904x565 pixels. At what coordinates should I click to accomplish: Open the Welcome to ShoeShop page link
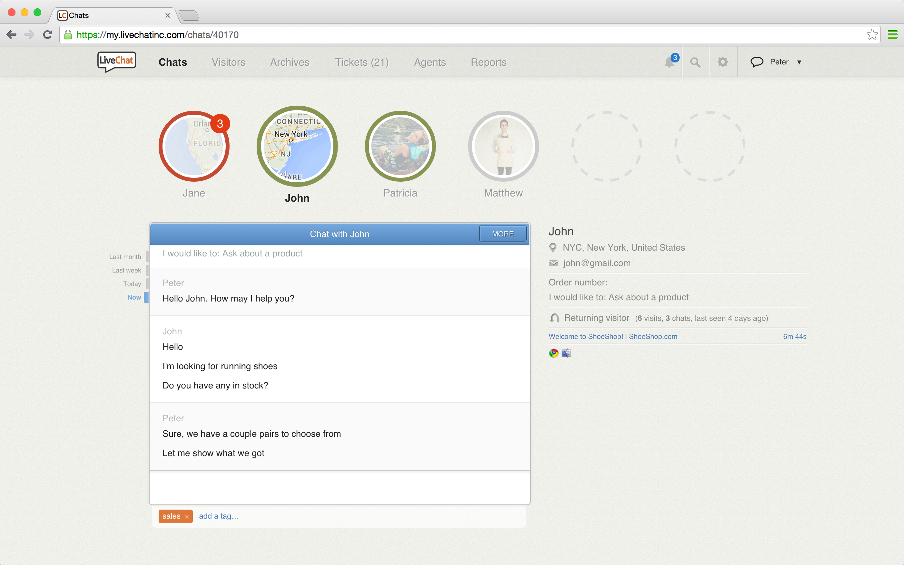(x=613, y=336)
